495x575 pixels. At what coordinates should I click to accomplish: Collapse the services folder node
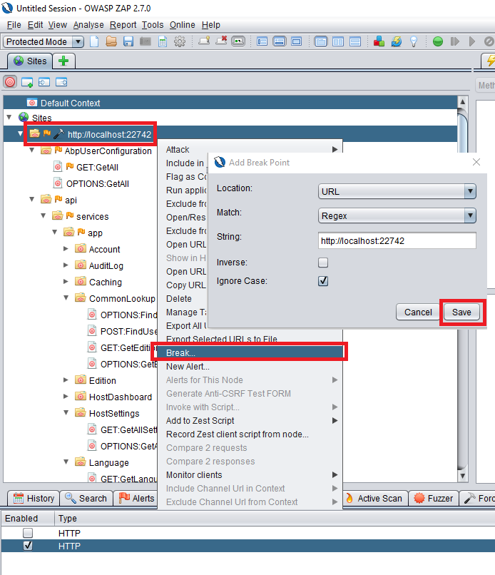44,216
